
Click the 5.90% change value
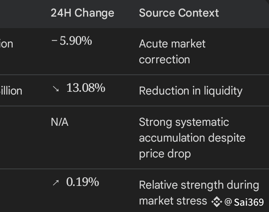pos(76,41)
